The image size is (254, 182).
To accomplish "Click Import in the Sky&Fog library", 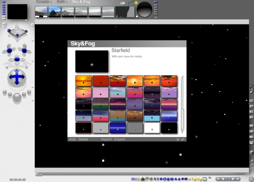I will click(106, 139).
